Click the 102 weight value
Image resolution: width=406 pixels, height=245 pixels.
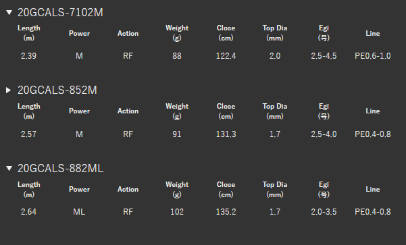point(177,212)
